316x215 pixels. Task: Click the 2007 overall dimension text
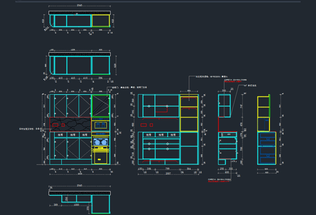point(168,173)
